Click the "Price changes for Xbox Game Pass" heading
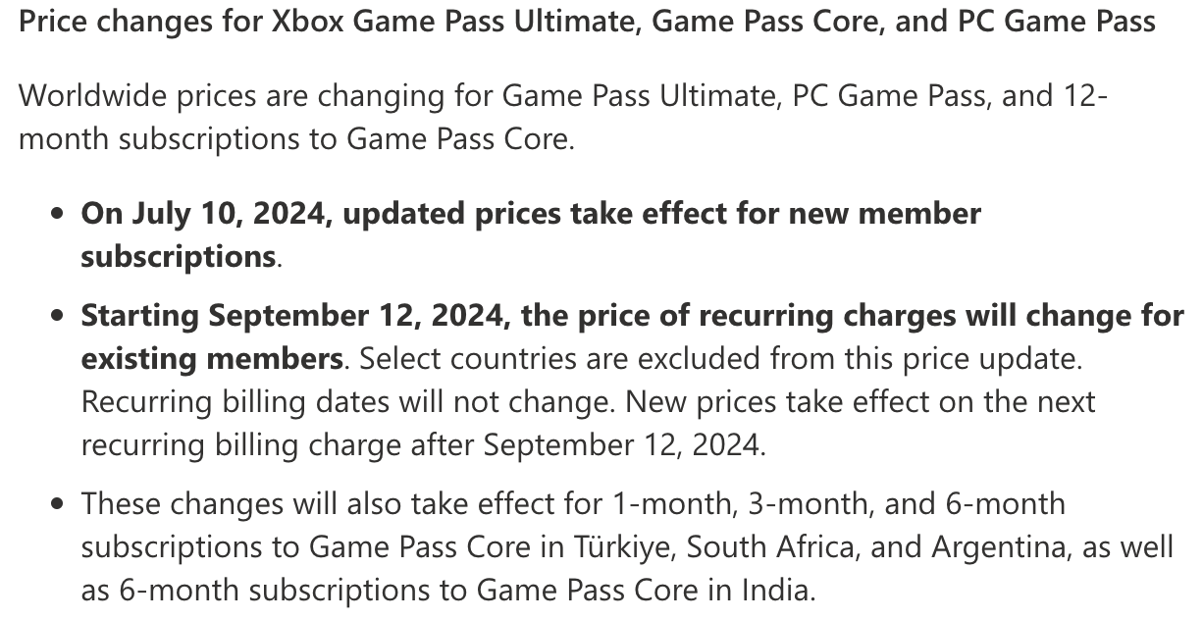Viewport: 1203px width, 620px height. 587,22
